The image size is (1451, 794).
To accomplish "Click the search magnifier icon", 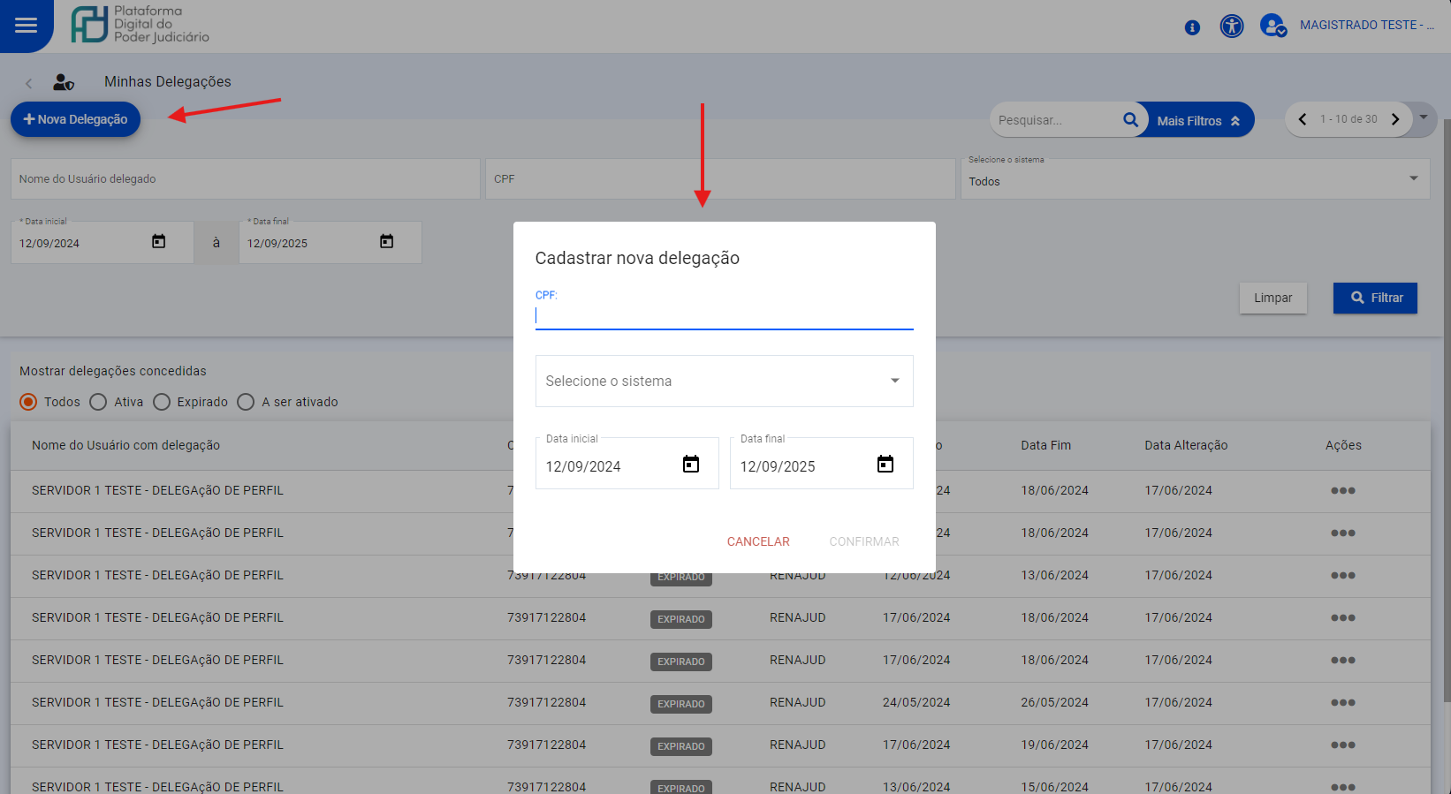I will (x=1130, y=120).
